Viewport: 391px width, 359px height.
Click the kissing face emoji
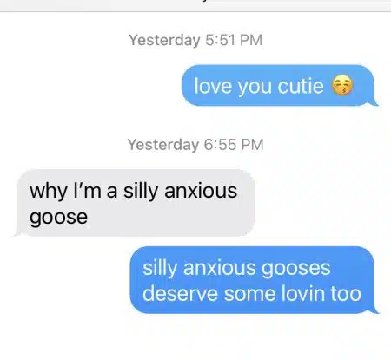pyautogui.click(x=342, y=85)
